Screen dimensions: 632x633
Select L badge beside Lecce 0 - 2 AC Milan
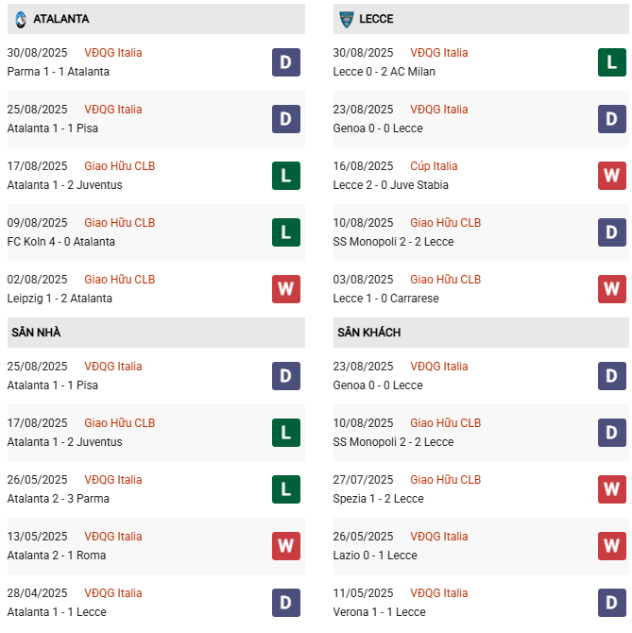pyautogui.click(x=611, y=62)
